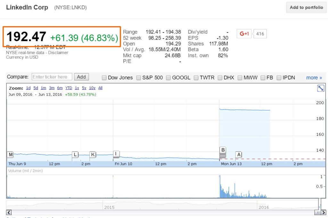Open news marker L on chart

[x=75, y=154]
